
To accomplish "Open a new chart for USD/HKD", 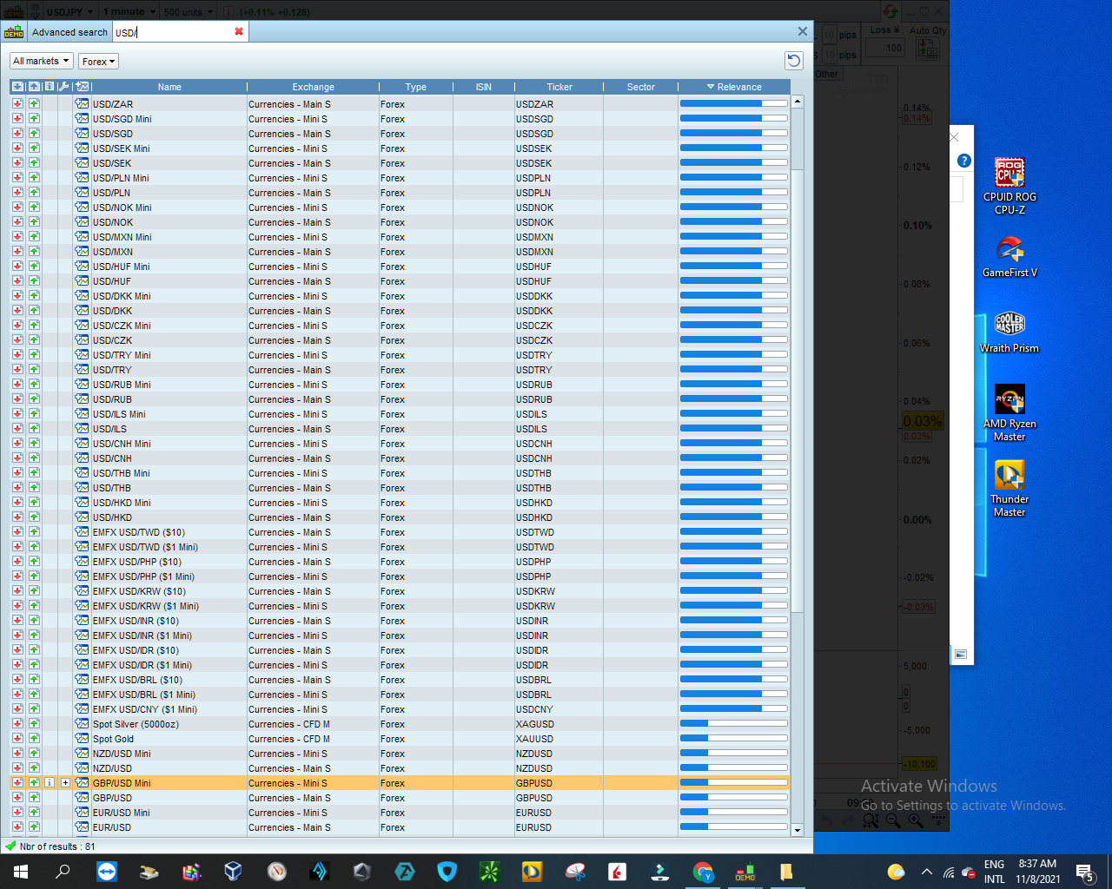I will tap(82, 517).
